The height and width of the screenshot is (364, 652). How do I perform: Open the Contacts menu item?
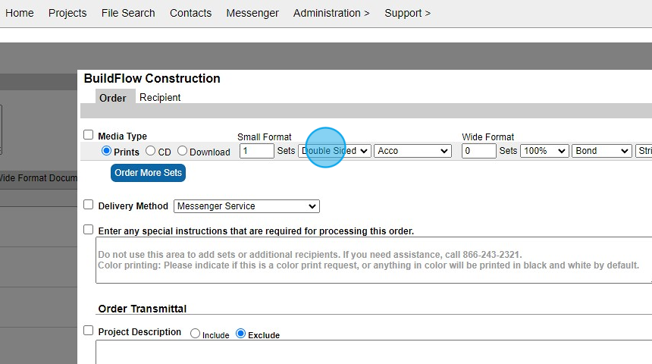point(190,13)
